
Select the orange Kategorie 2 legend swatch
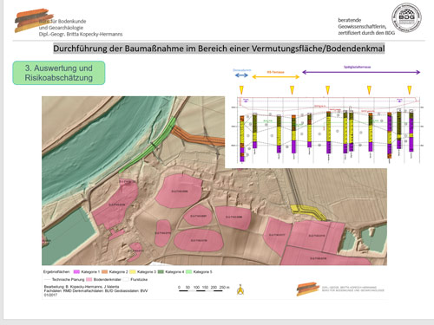click(104, 272)
